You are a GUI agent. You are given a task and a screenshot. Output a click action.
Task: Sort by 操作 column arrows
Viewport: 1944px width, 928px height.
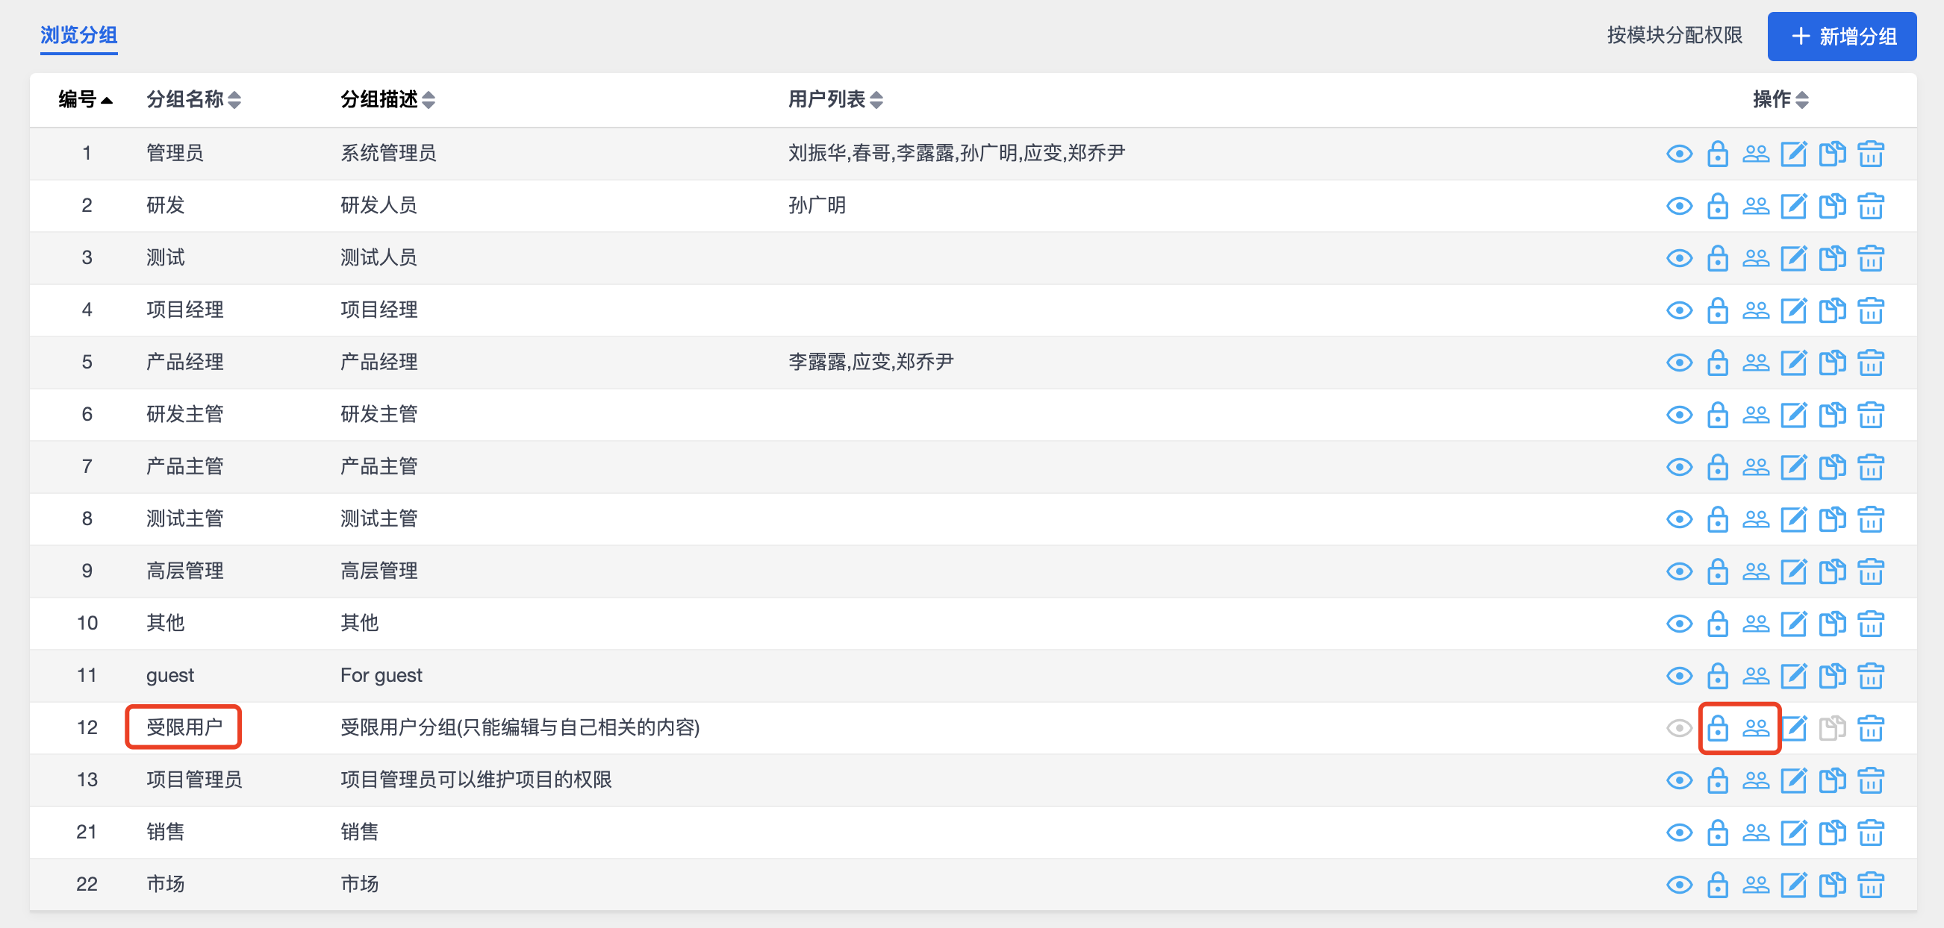click(1802, 99)
